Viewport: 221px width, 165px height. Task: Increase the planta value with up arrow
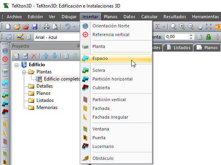pos(191,35)
